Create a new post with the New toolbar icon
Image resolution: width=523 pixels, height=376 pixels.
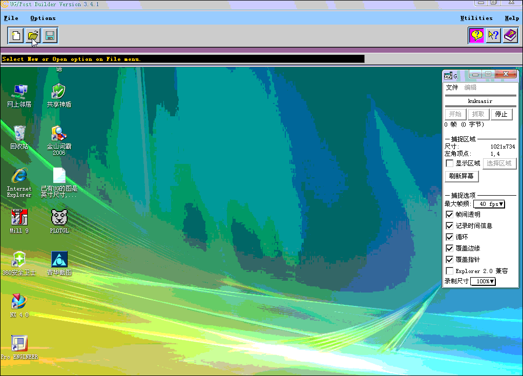(x=15, y=35)
